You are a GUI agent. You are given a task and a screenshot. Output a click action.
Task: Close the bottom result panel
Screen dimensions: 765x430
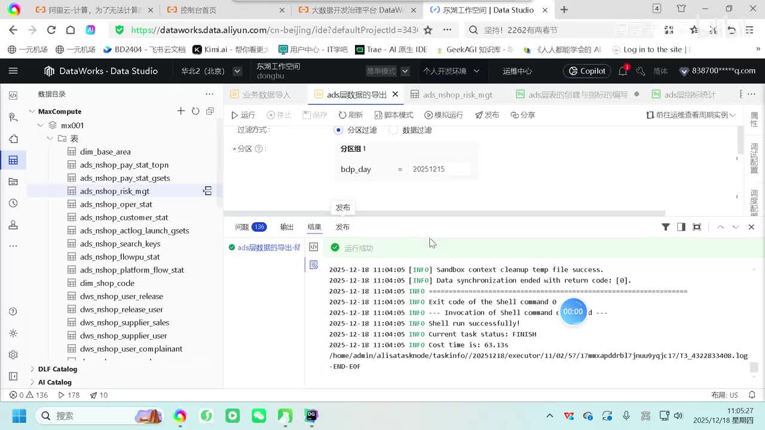pyautogui.click(x=751, y=227)
